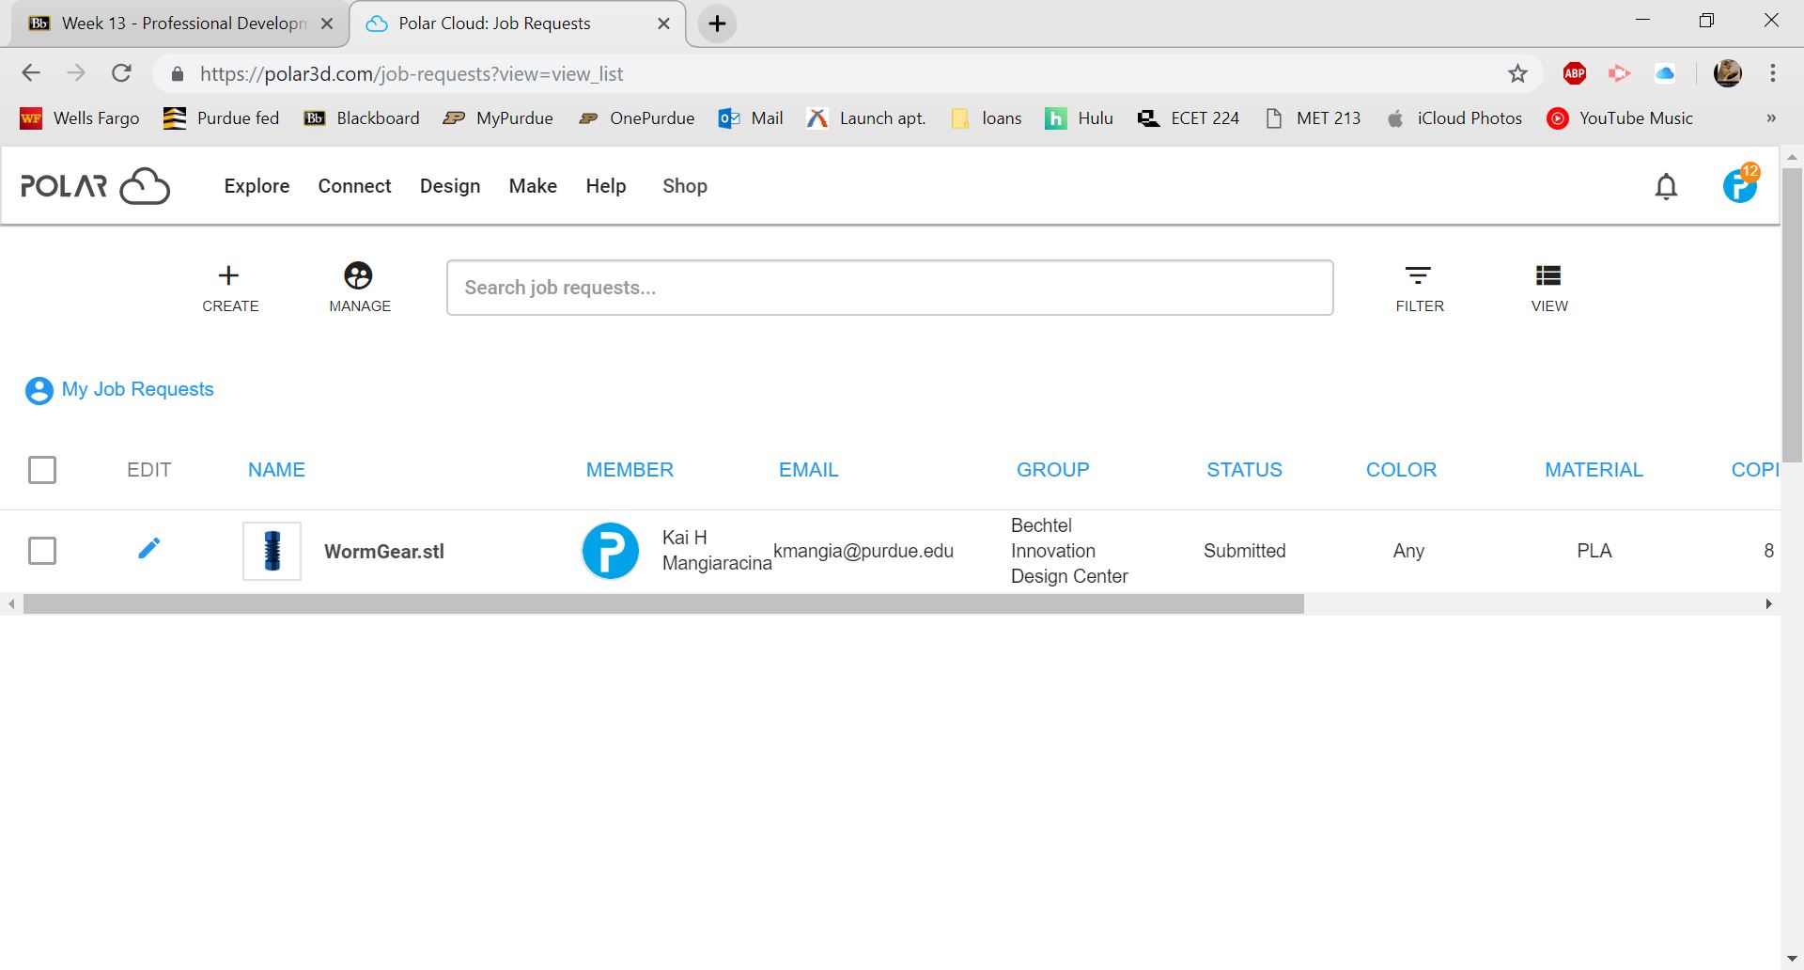This screenshot has width=1804, height=970.
Task: Open the user profile avatar with badge
Action: click(1739, 186)
